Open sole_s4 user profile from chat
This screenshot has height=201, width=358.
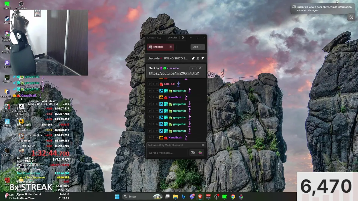click(x=169, y=84)
